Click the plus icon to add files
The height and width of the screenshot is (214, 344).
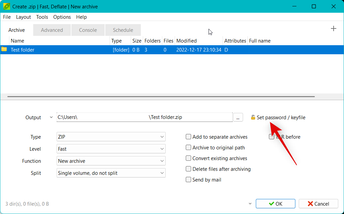tap(333, 29)
